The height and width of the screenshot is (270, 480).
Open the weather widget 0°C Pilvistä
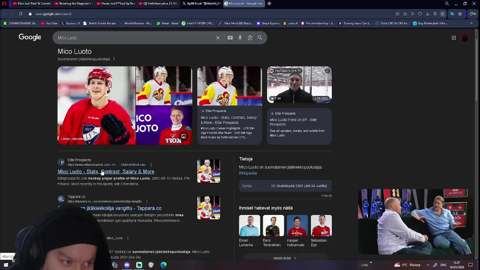(407, 265)
